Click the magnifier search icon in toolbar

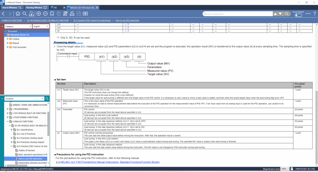coord(25,14)
